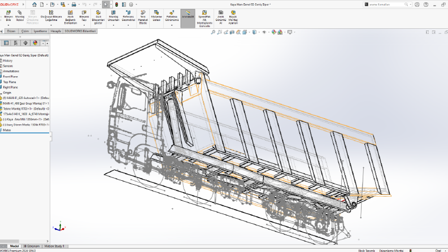The height and width of the screenshot is (252, 448).
Task: Switch to the Motion Study 1 tab
Action: [54, 246]
